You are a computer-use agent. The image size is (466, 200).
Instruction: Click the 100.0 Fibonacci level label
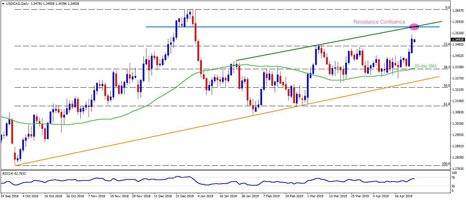(445, 164)
